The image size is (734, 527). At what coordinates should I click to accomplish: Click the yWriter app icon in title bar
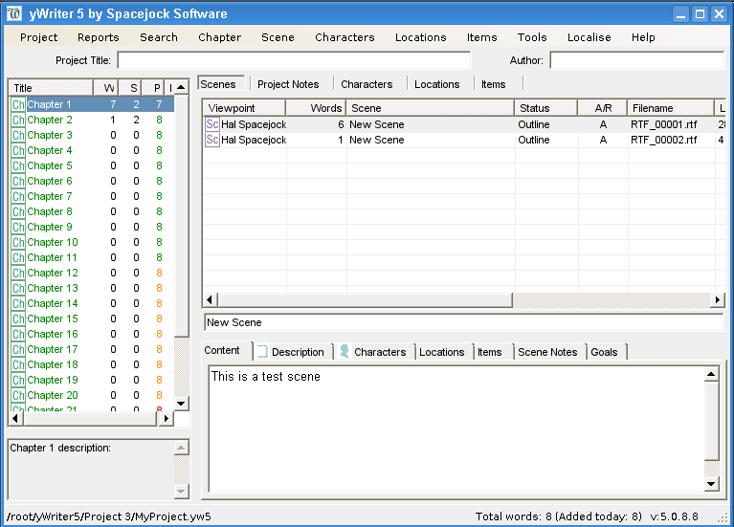coord(14,13)
